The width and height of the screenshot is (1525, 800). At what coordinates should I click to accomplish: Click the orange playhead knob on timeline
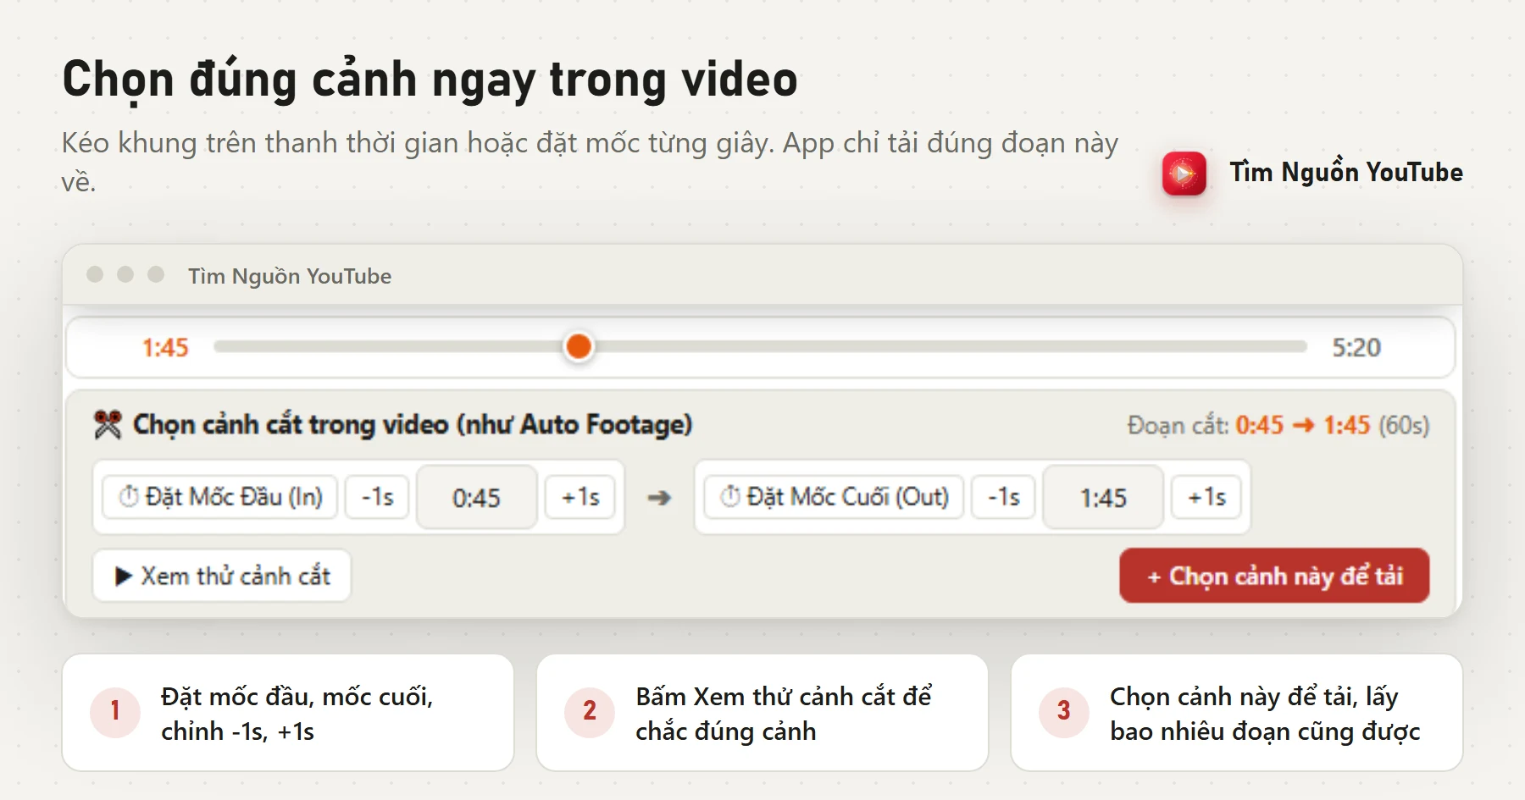[579, 346]
